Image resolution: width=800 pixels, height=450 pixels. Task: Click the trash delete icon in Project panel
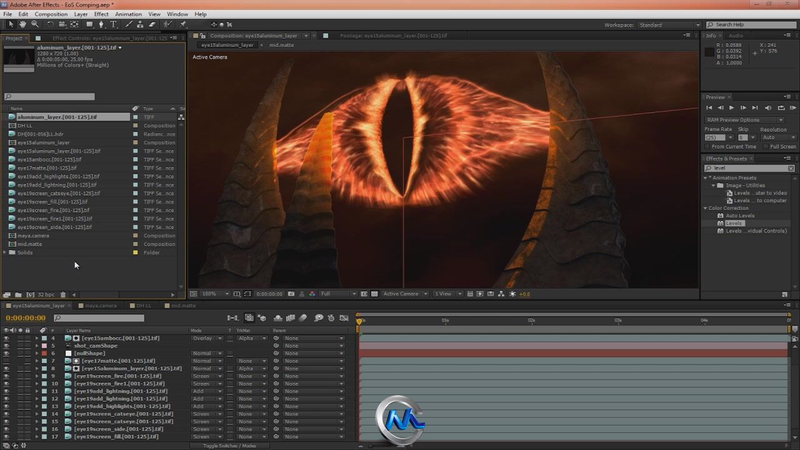(63, 294)
